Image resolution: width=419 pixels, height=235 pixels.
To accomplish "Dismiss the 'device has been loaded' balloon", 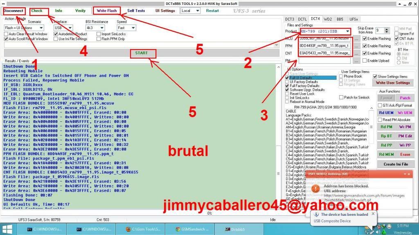I will [373, 214].
